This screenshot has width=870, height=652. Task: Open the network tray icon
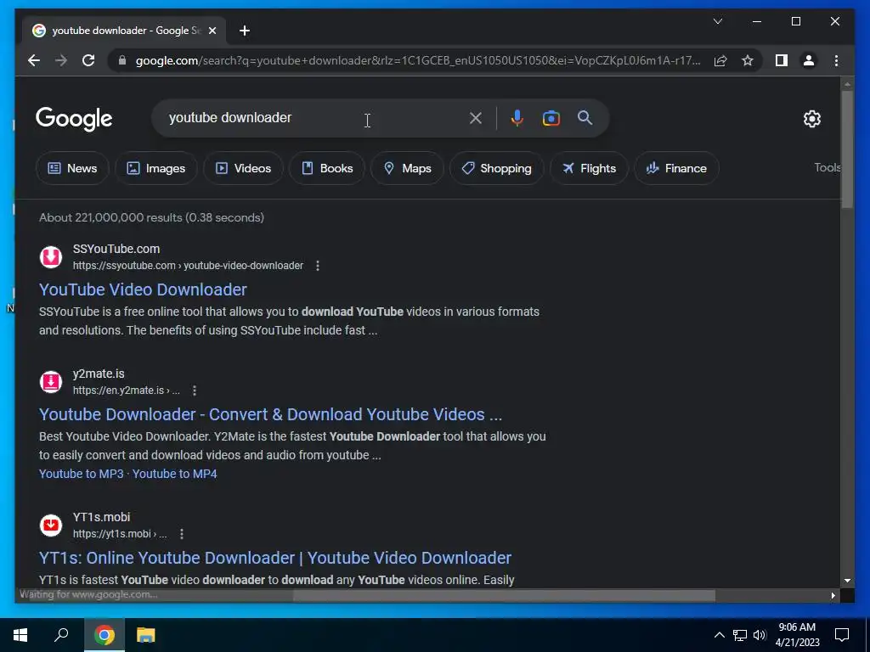pos(740,635)
